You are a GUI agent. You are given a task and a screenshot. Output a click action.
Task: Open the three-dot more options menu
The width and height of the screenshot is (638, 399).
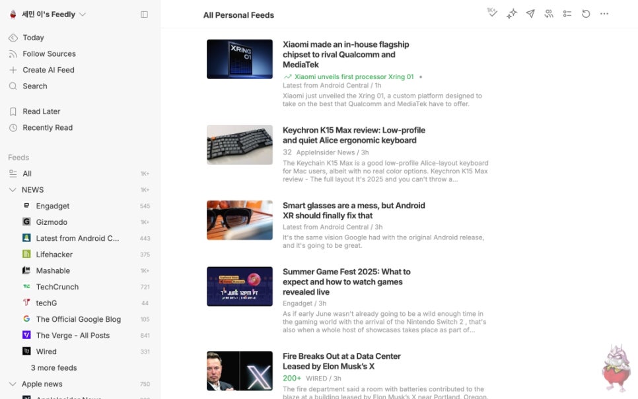click(x=604, y=14)
